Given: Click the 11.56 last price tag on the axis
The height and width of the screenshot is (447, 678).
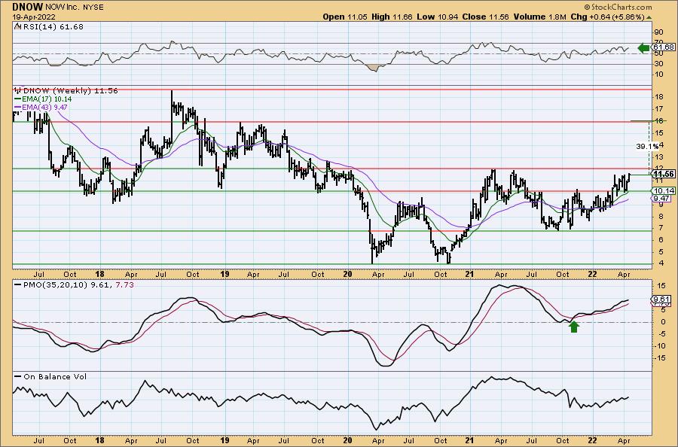Looking at the screenshot, I should 664,174.
